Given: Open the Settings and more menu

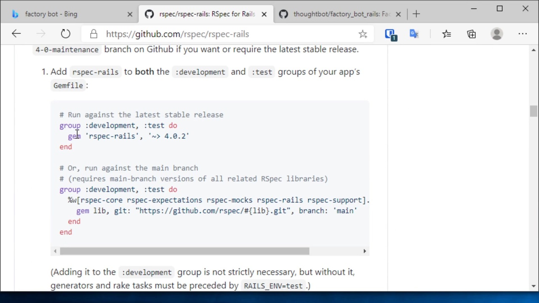Looking at the screenshot, I should [x=523, y=34].
